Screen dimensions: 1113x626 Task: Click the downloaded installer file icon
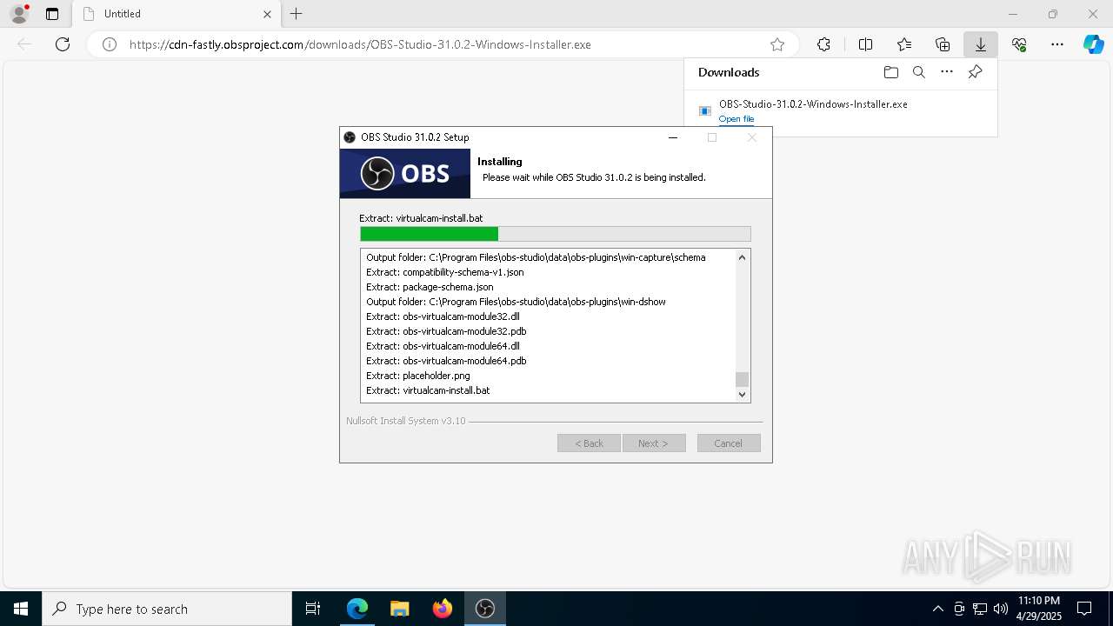(x=705, y=111)
